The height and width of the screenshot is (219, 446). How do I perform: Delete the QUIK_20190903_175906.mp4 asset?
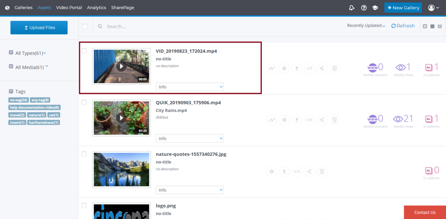[x=334, y=120]
